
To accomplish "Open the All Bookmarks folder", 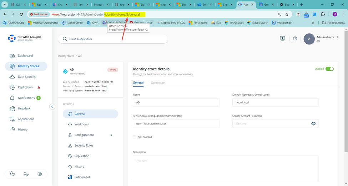I will (x=333, y=22).
